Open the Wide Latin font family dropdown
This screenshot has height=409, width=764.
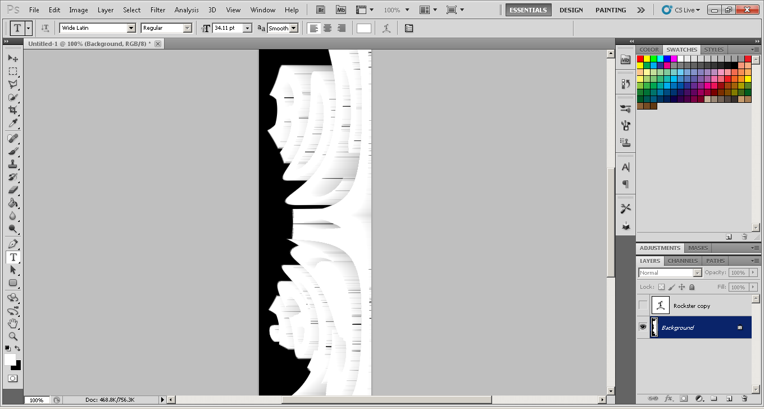tap(131, 28)
